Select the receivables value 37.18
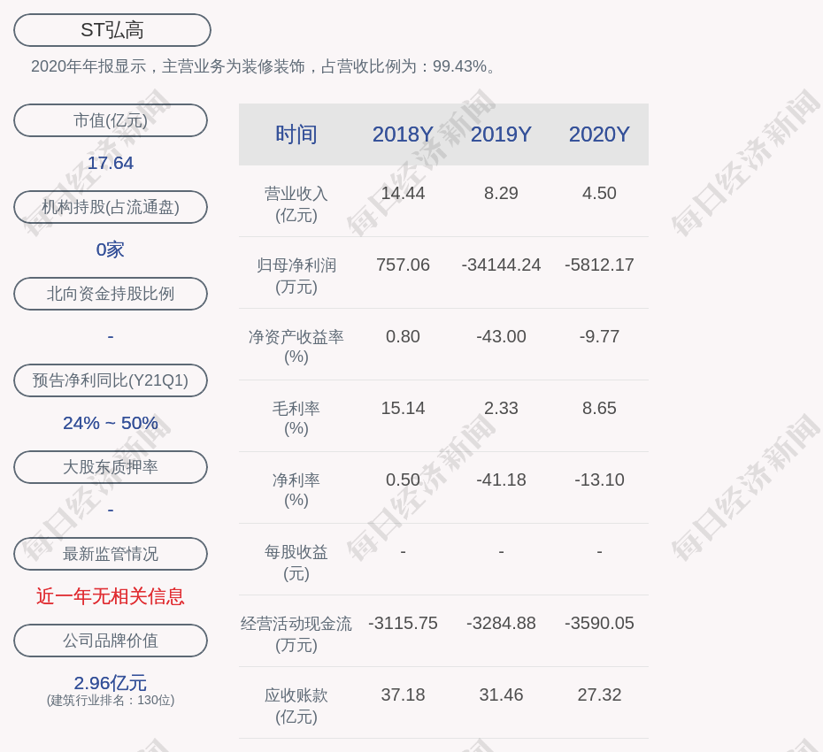823x752 pixels. [403, 694]
